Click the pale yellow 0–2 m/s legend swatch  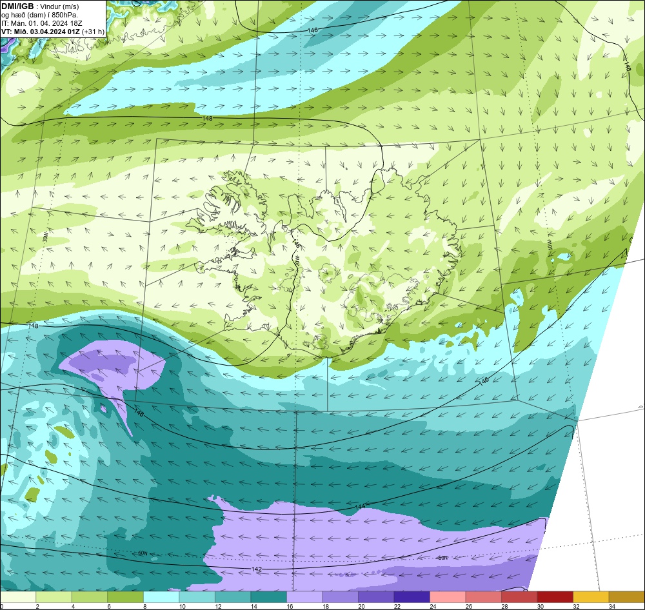coord(18,597)
